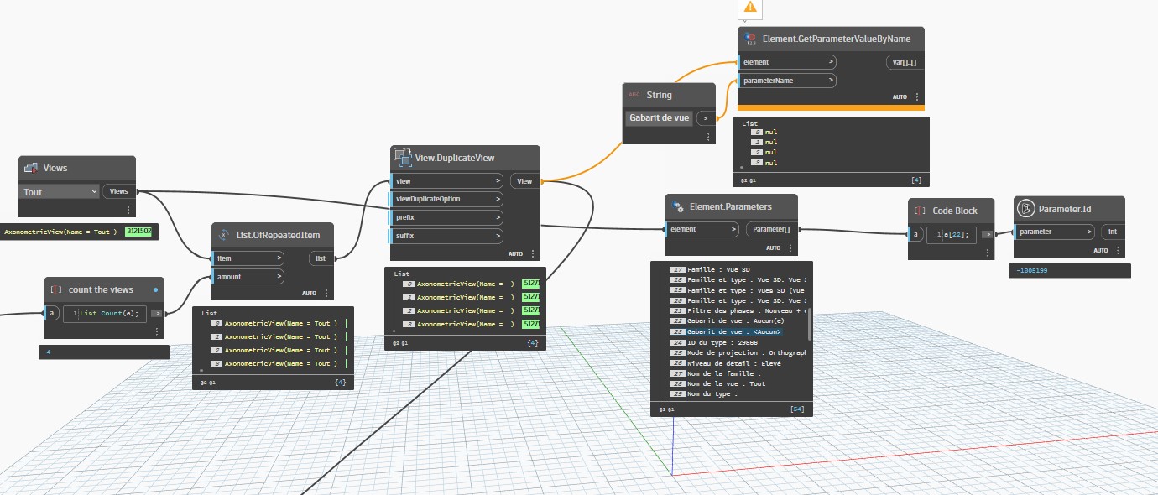
Task: Click the List.OfRepeatedItem node icon
Action: [x=224, y=235]
